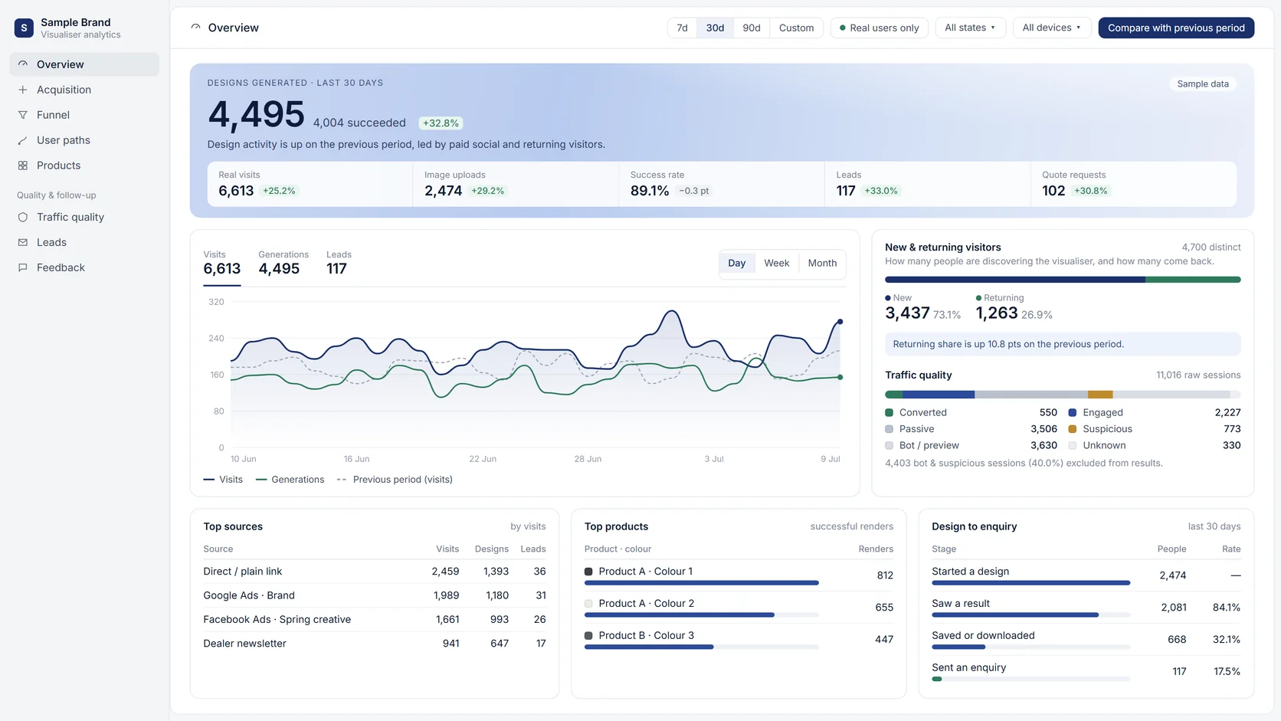Go to the Funnel page

coord(84,115)
